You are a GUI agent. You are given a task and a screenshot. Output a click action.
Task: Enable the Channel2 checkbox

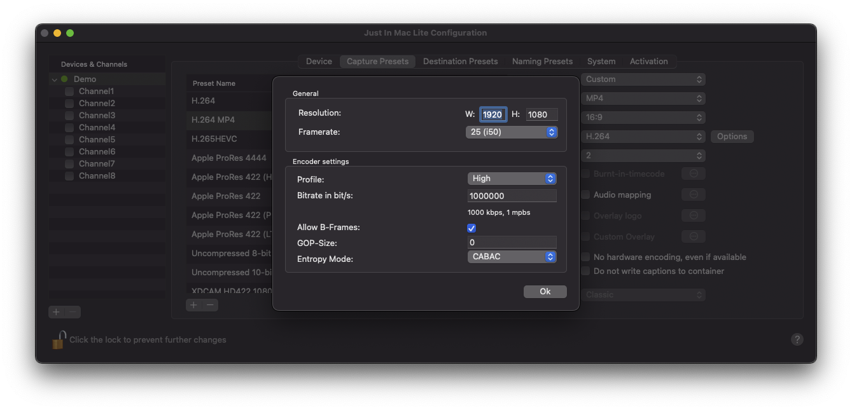tap(69, 104)
